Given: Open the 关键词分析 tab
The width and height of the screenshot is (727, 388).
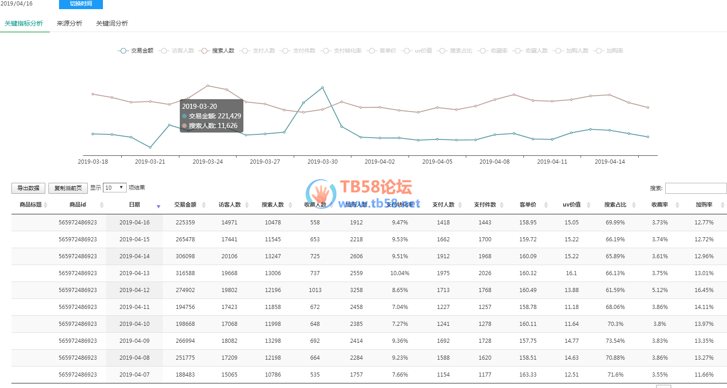Looking at the screenshot, I should click(x=112, y=23).
